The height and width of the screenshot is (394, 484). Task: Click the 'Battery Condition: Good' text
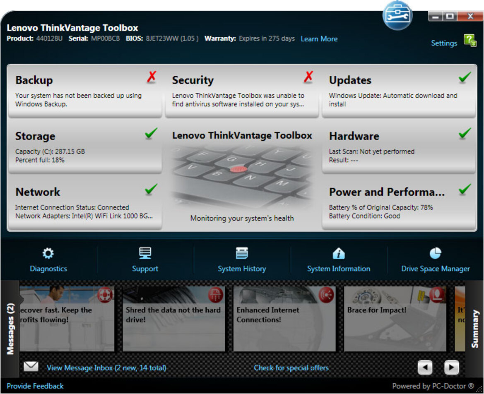click(x=364, y=216)
